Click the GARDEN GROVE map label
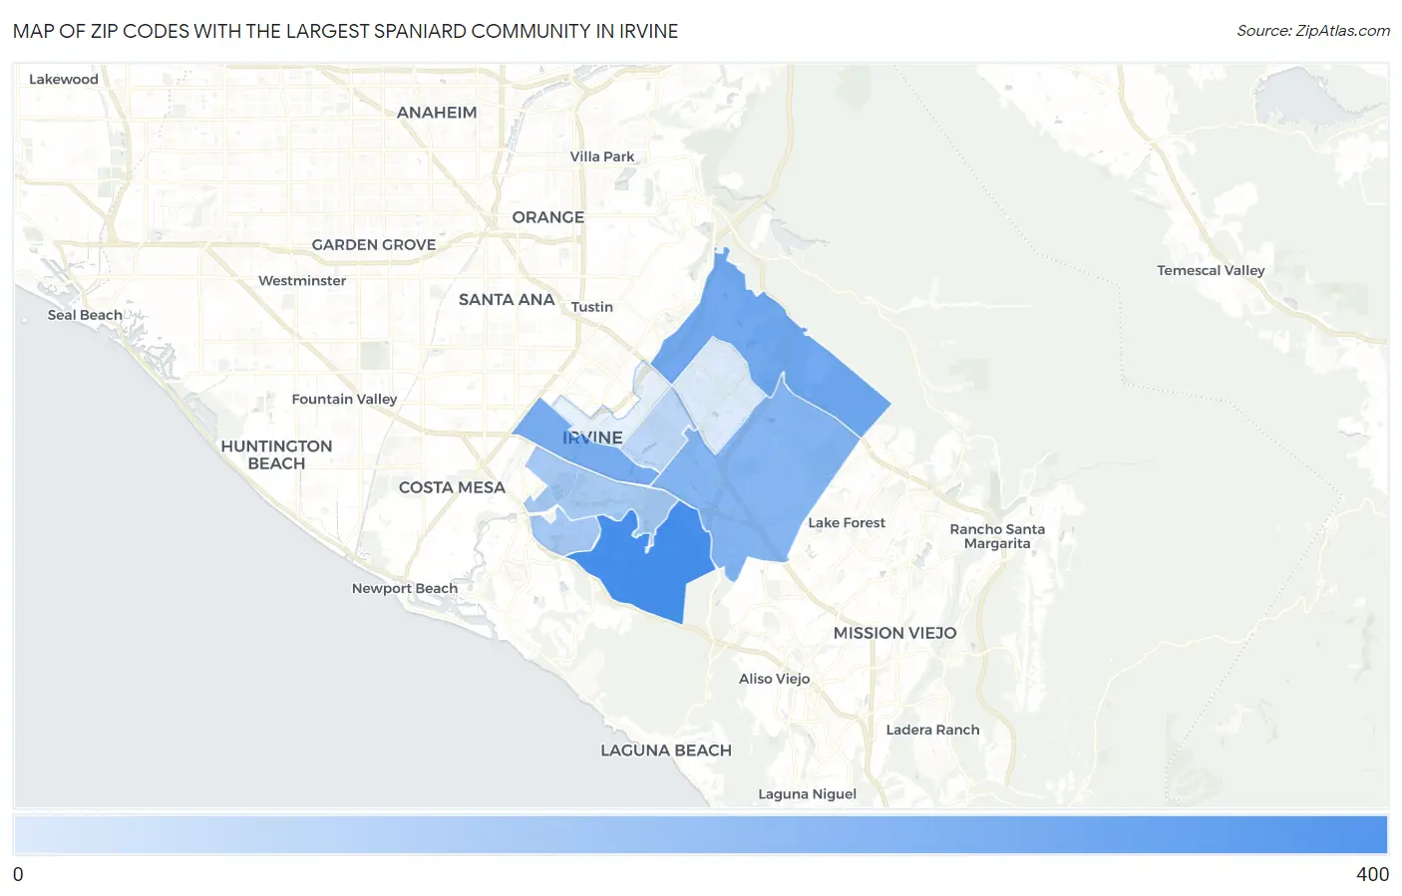 pos(374,244)
